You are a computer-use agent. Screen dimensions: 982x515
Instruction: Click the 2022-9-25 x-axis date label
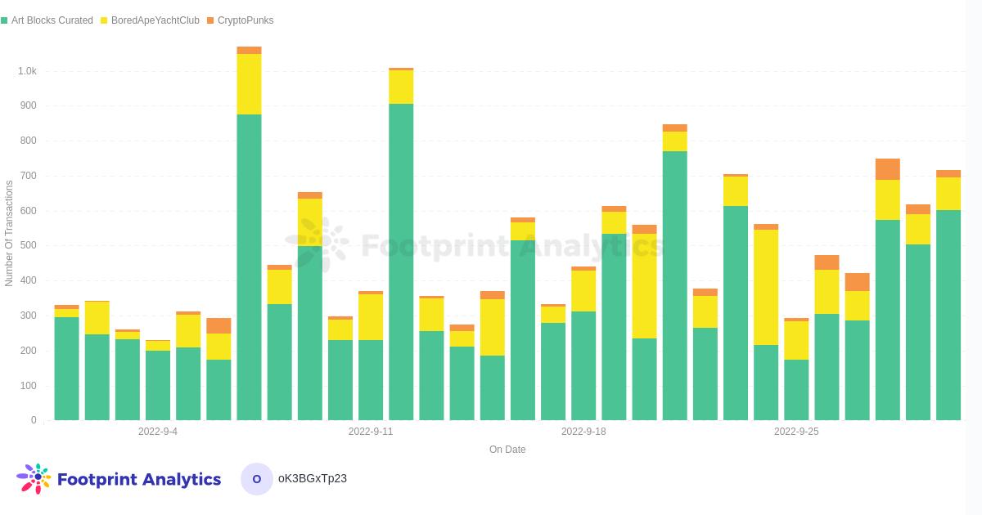[x=796, y=432]
